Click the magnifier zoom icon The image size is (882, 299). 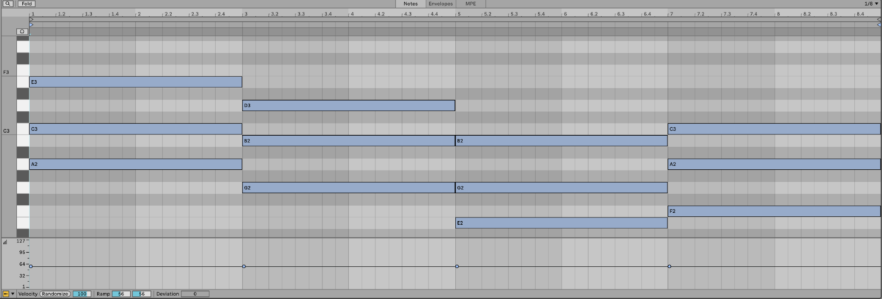(x=7, y=4)
